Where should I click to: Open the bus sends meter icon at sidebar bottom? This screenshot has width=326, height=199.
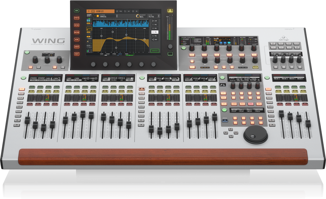coord(89,51)
